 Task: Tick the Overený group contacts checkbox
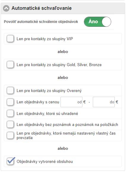click(10, 91)
